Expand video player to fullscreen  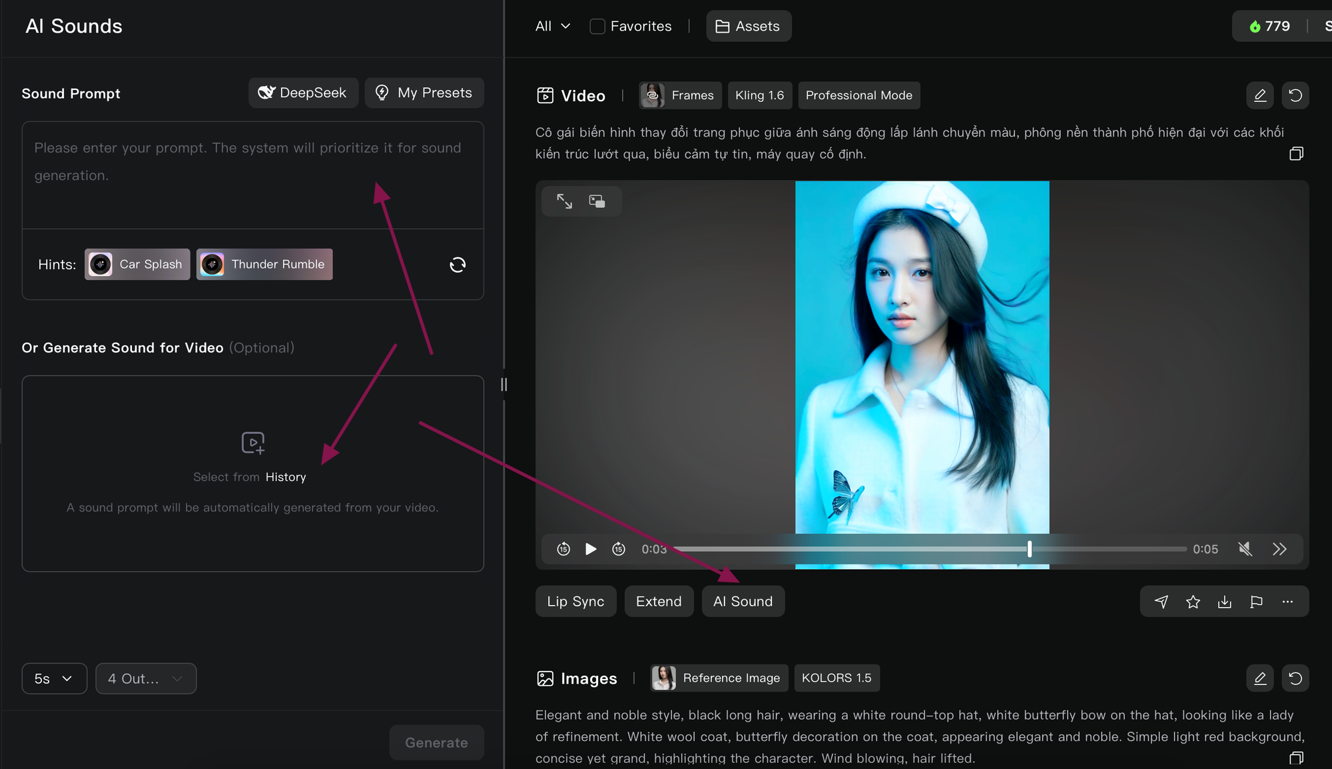(564, 201)
